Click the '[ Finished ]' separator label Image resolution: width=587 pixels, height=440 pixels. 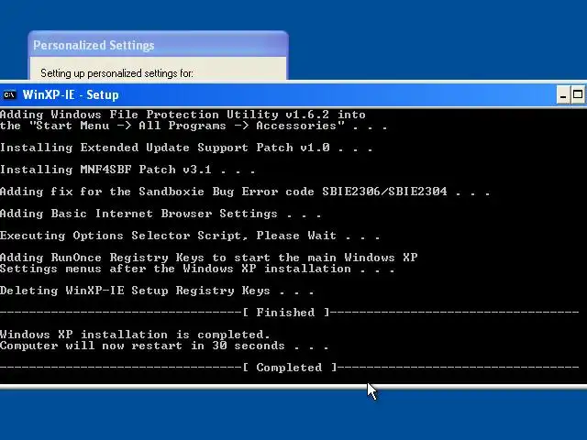285,313
